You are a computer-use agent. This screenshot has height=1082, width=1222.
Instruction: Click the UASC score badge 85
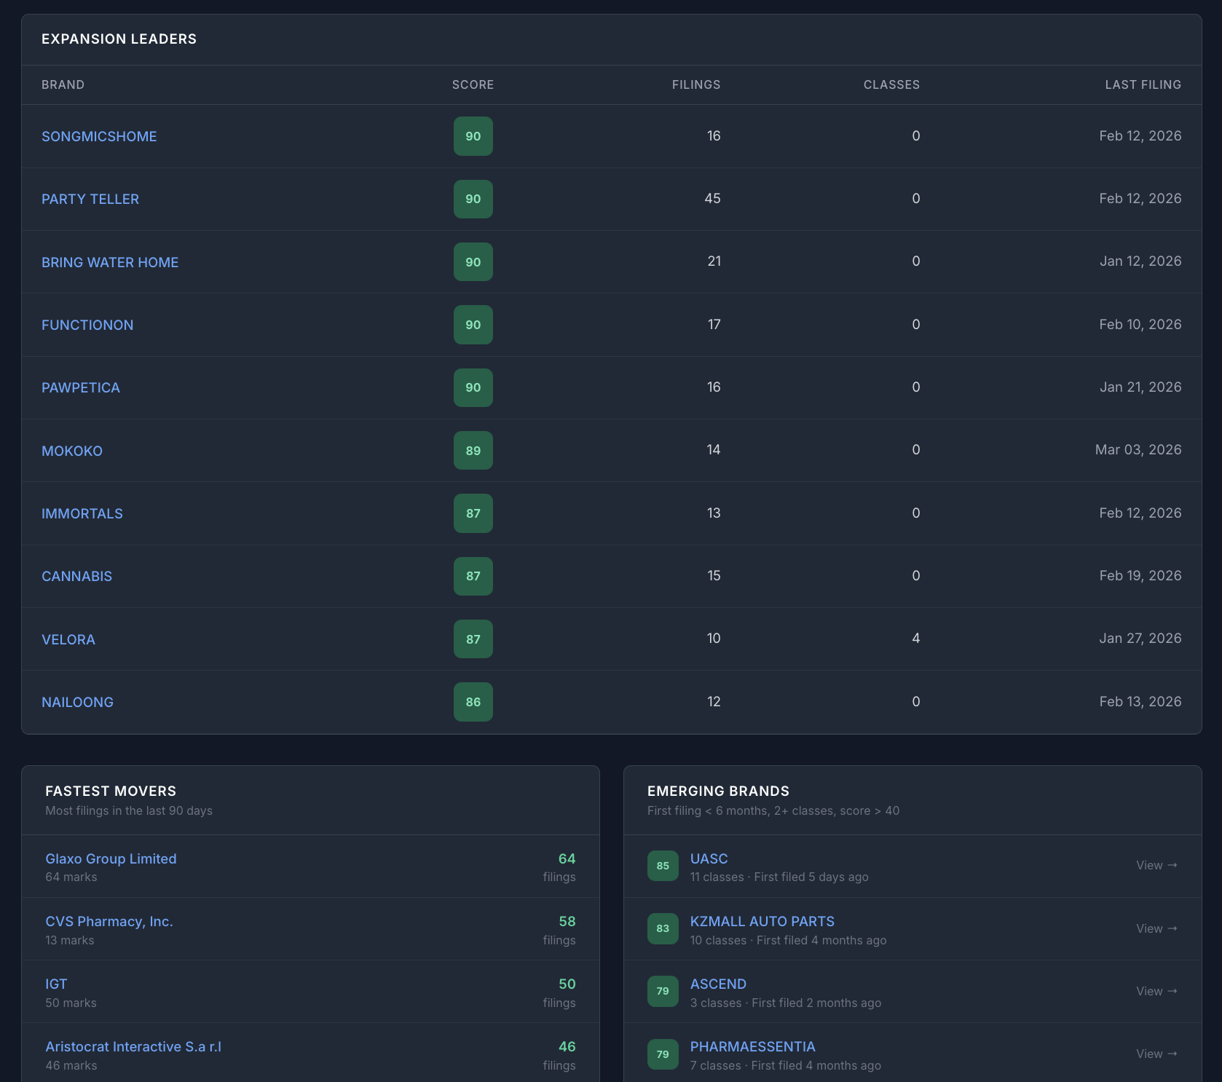pyautogui.click(x=663, y=866)
